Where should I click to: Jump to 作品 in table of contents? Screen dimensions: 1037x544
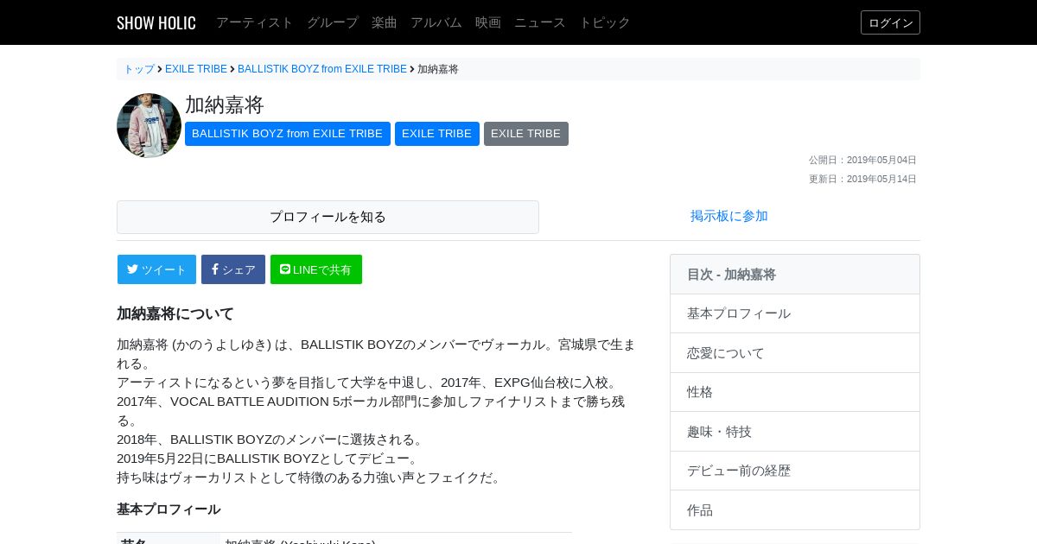coord(795,510)
